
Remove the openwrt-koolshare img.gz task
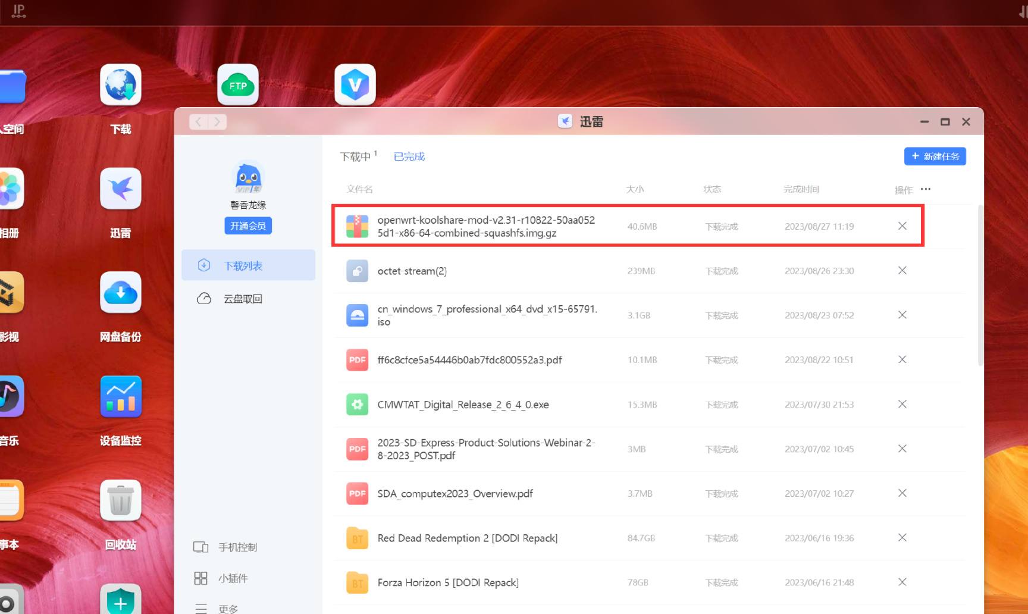[902, 226]
